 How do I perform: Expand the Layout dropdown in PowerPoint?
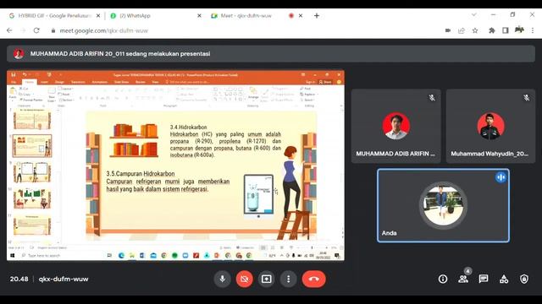(65, 89)
